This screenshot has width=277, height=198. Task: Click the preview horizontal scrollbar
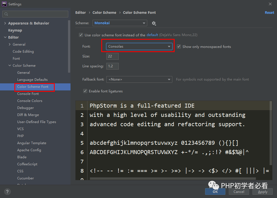click(x=173, y=179)
